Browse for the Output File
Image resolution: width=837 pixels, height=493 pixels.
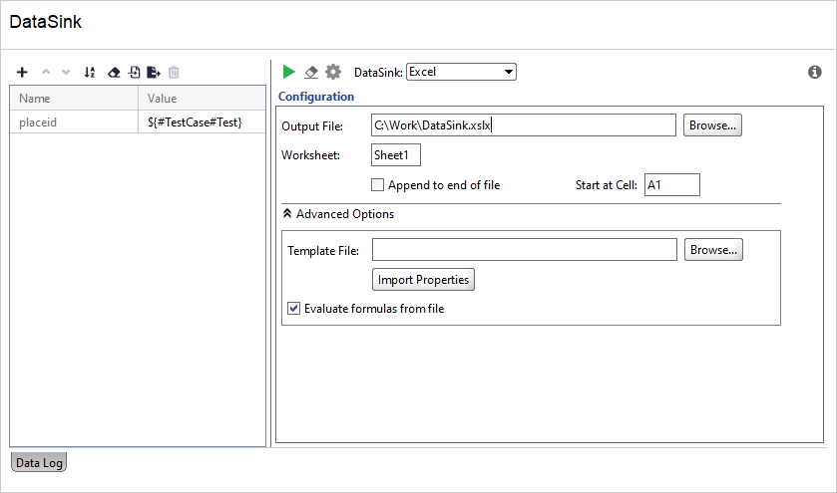[x=712, y=125]
